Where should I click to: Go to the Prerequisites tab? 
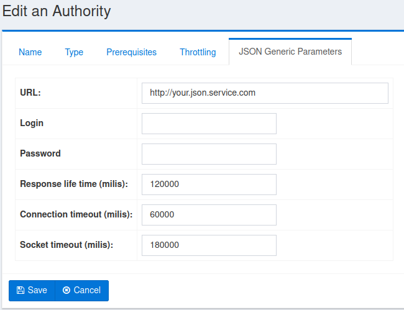point(131,52)
